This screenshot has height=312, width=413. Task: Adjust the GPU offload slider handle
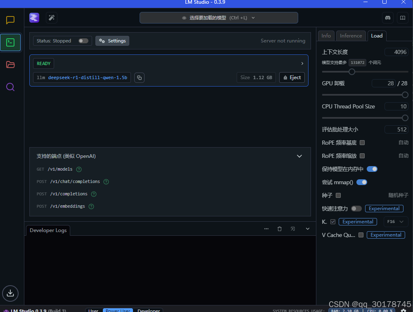405,95
